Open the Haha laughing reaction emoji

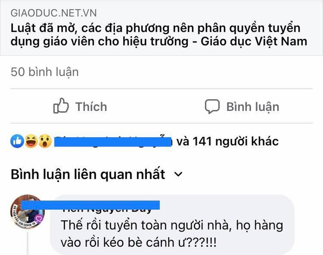[31, 141]
